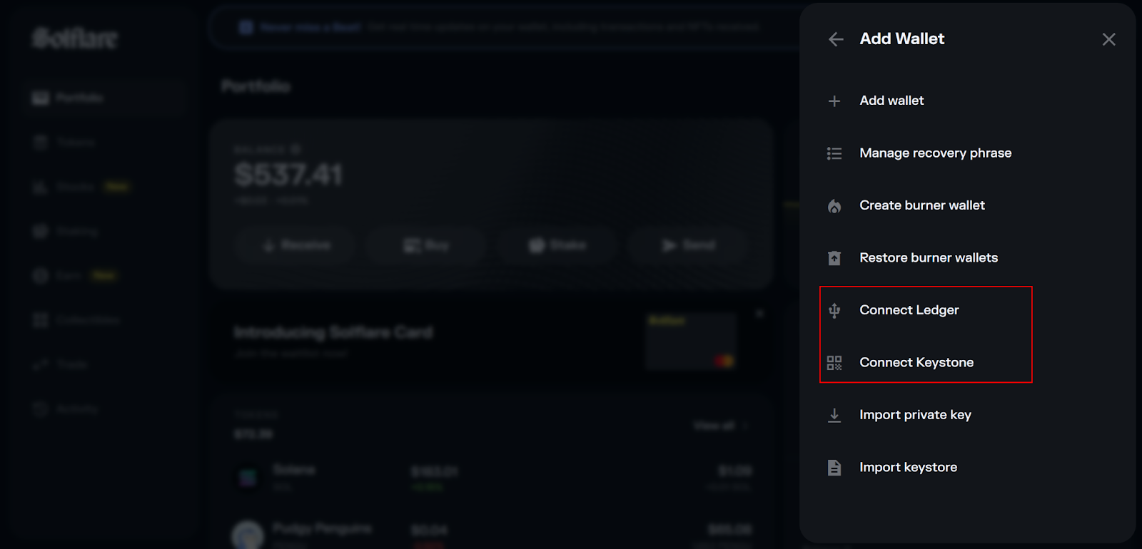1142x549 pixels.
Task: Click the USB icon for Ledger
Action: (834, 310)
